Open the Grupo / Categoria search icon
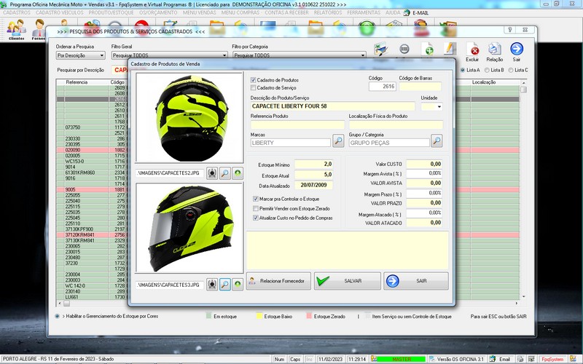Viewport: 583px width, 364px height. tap(436, 141)
